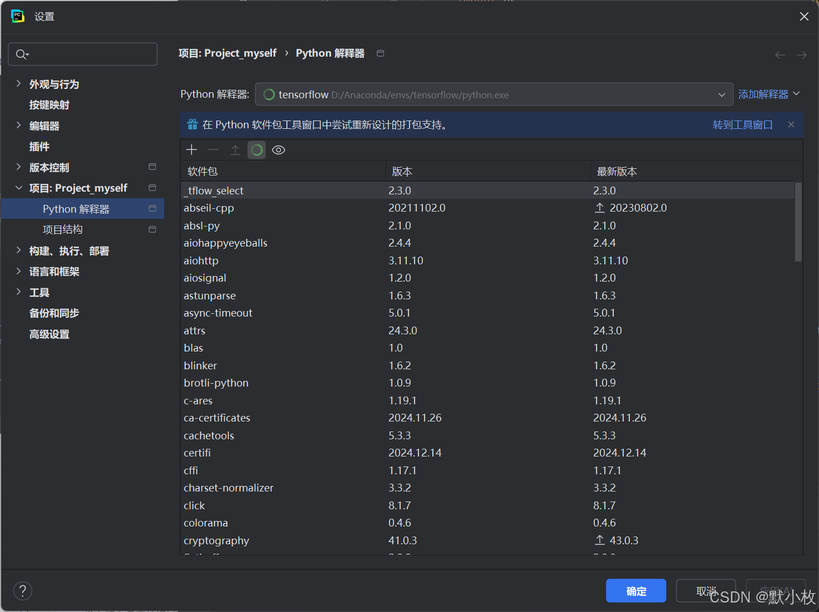
Task: Click the 取消 button
Action: pos(706,591)
